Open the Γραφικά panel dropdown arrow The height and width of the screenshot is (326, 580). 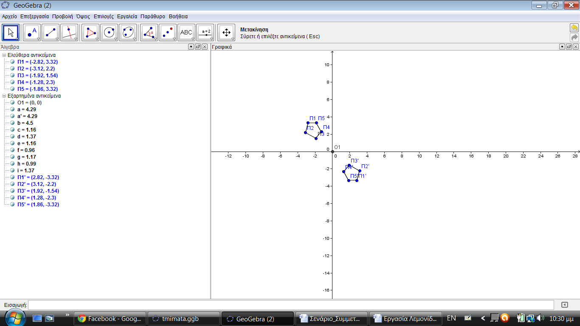(562, 47)
